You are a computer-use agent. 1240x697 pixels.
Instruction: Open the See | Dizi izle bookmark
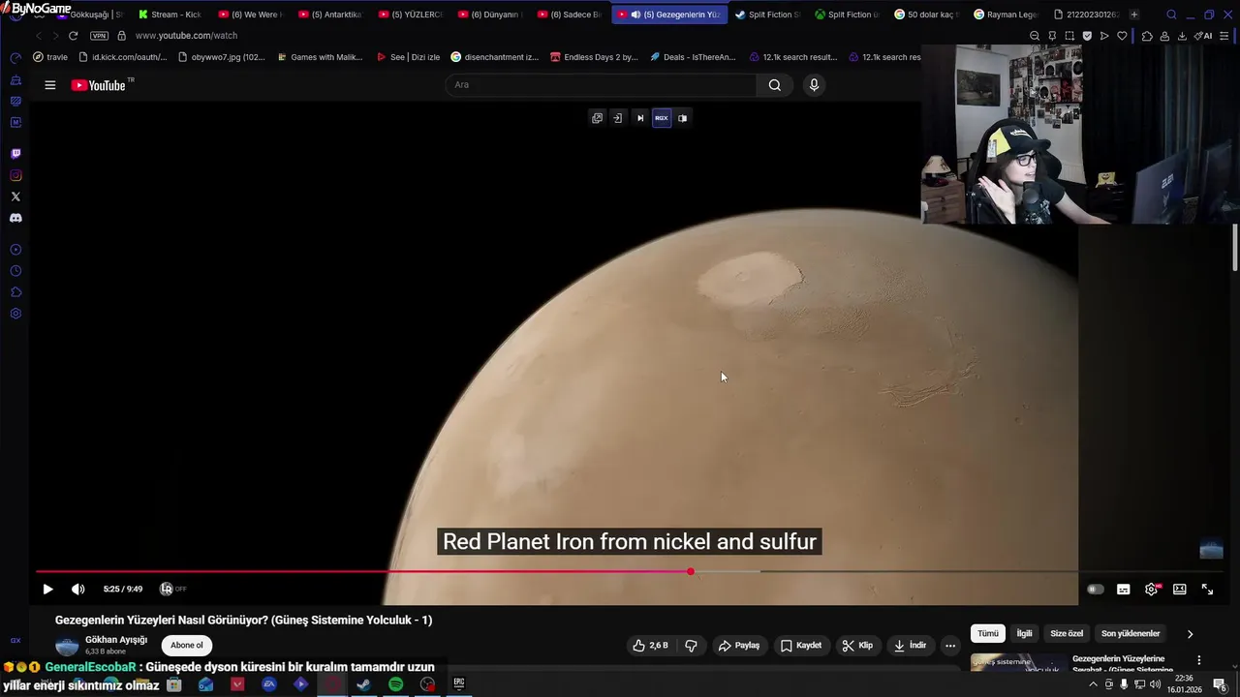407,57
